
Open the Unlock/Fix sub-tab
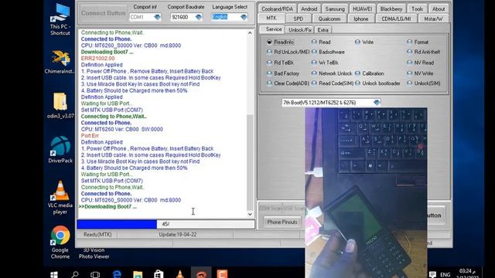(300, 30)
